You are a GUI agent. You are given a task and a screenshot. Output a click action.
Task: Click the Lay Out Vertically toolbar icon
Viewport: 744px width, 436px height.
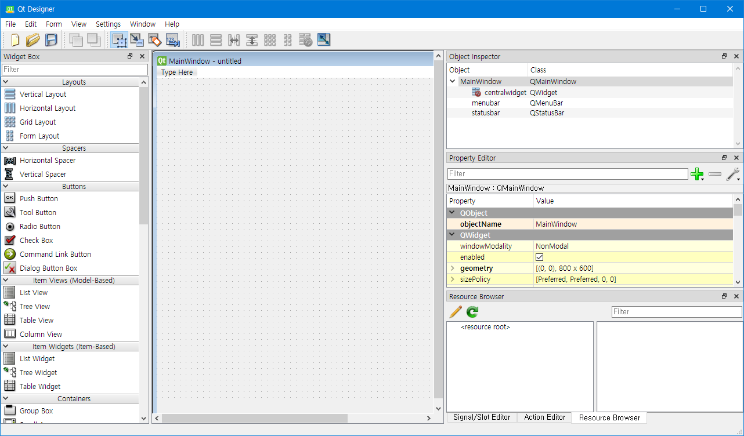(x=216, y=40)
